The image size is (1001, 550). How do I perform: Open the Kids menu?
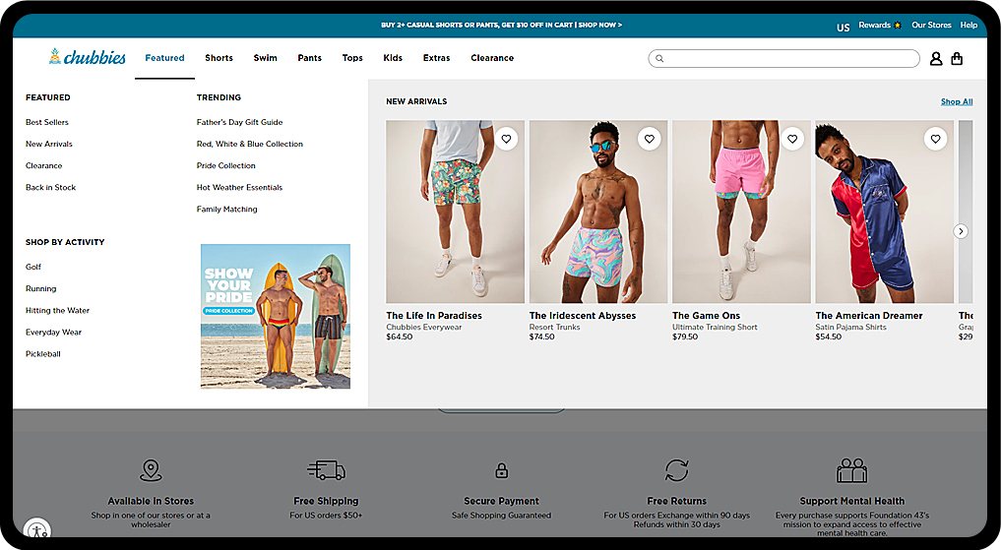point(393,58)
